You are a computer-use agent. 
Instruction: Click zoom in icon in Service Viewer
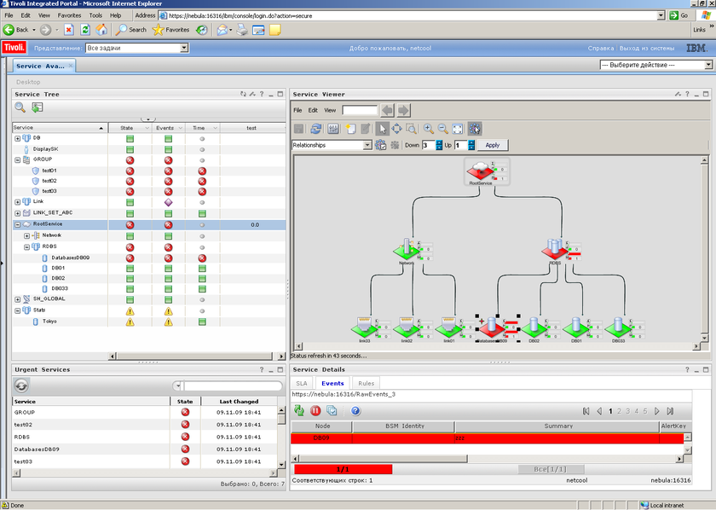point(429,129)
